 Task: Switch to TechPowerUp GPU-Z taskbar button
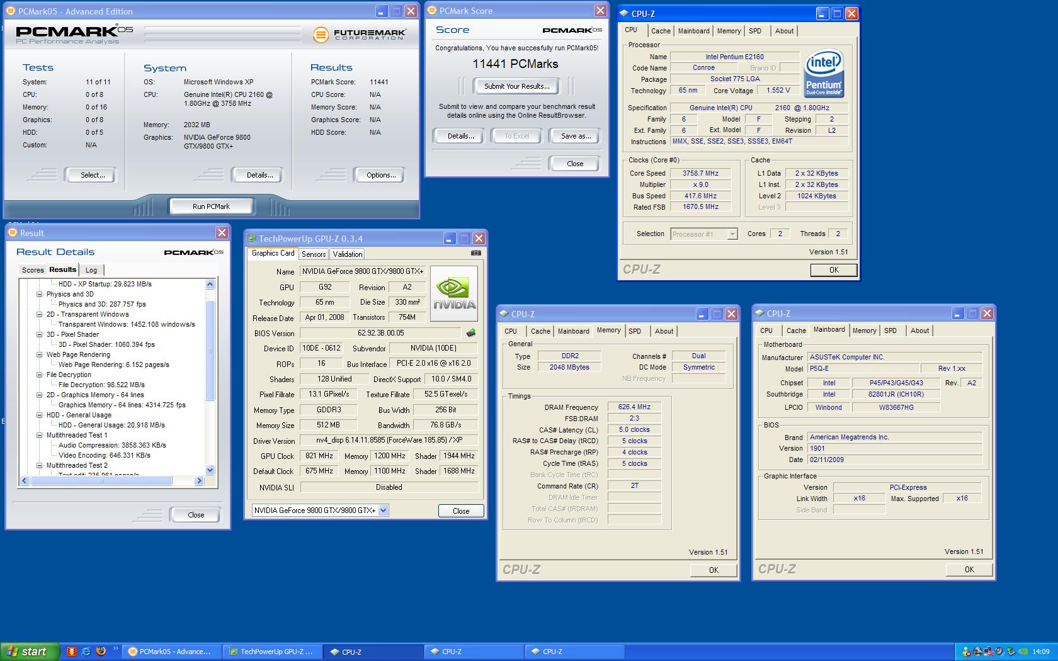point(273,652)
